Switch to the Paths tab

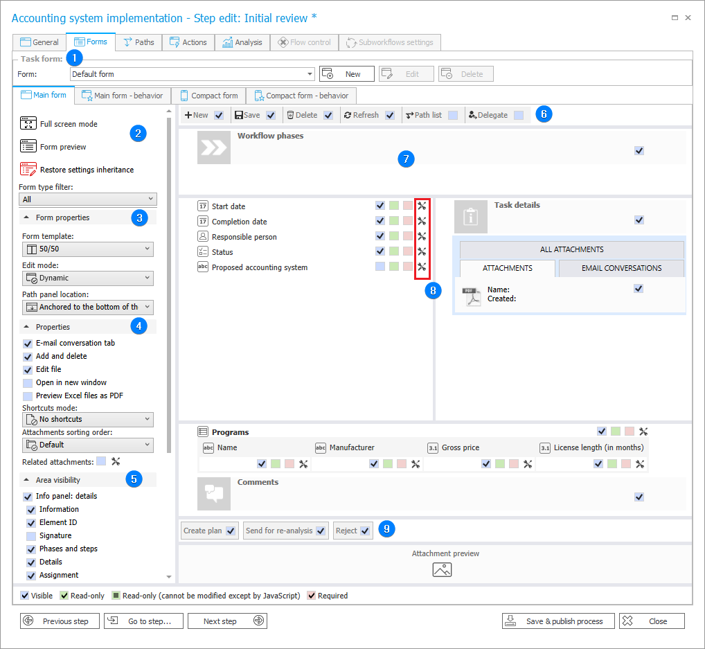click(139, 42)
